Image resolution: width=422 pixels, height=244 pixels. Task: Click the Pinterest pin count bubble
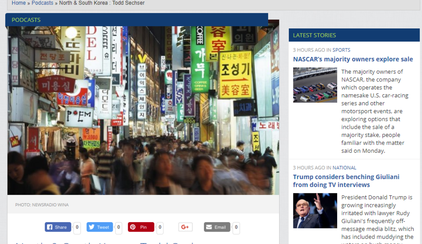(160, 227)
